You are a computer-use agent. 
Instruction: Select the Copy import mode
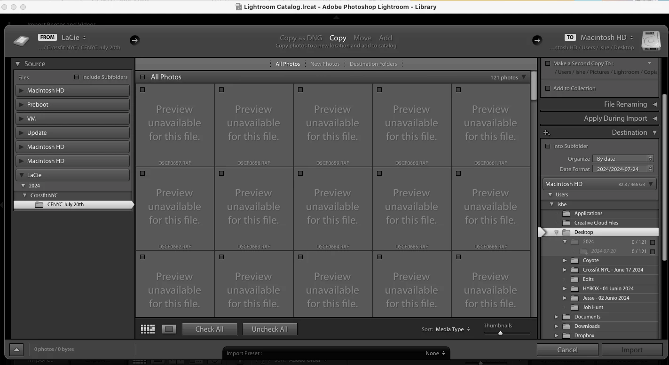(x=338, y=38)
